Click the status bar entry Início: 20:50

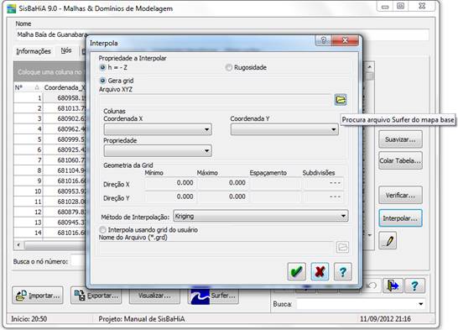[29, 319]
